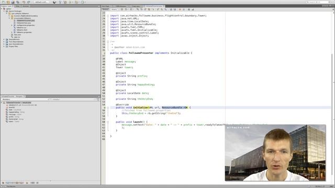Click the Last Edit icon in the editor toolbar
The width and height of the screenshot is (335, 188).
(122, 9)
